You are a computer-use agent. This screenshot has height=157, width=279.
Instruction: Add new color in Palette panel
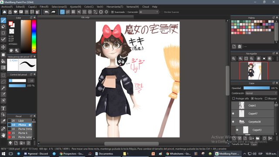234,47
